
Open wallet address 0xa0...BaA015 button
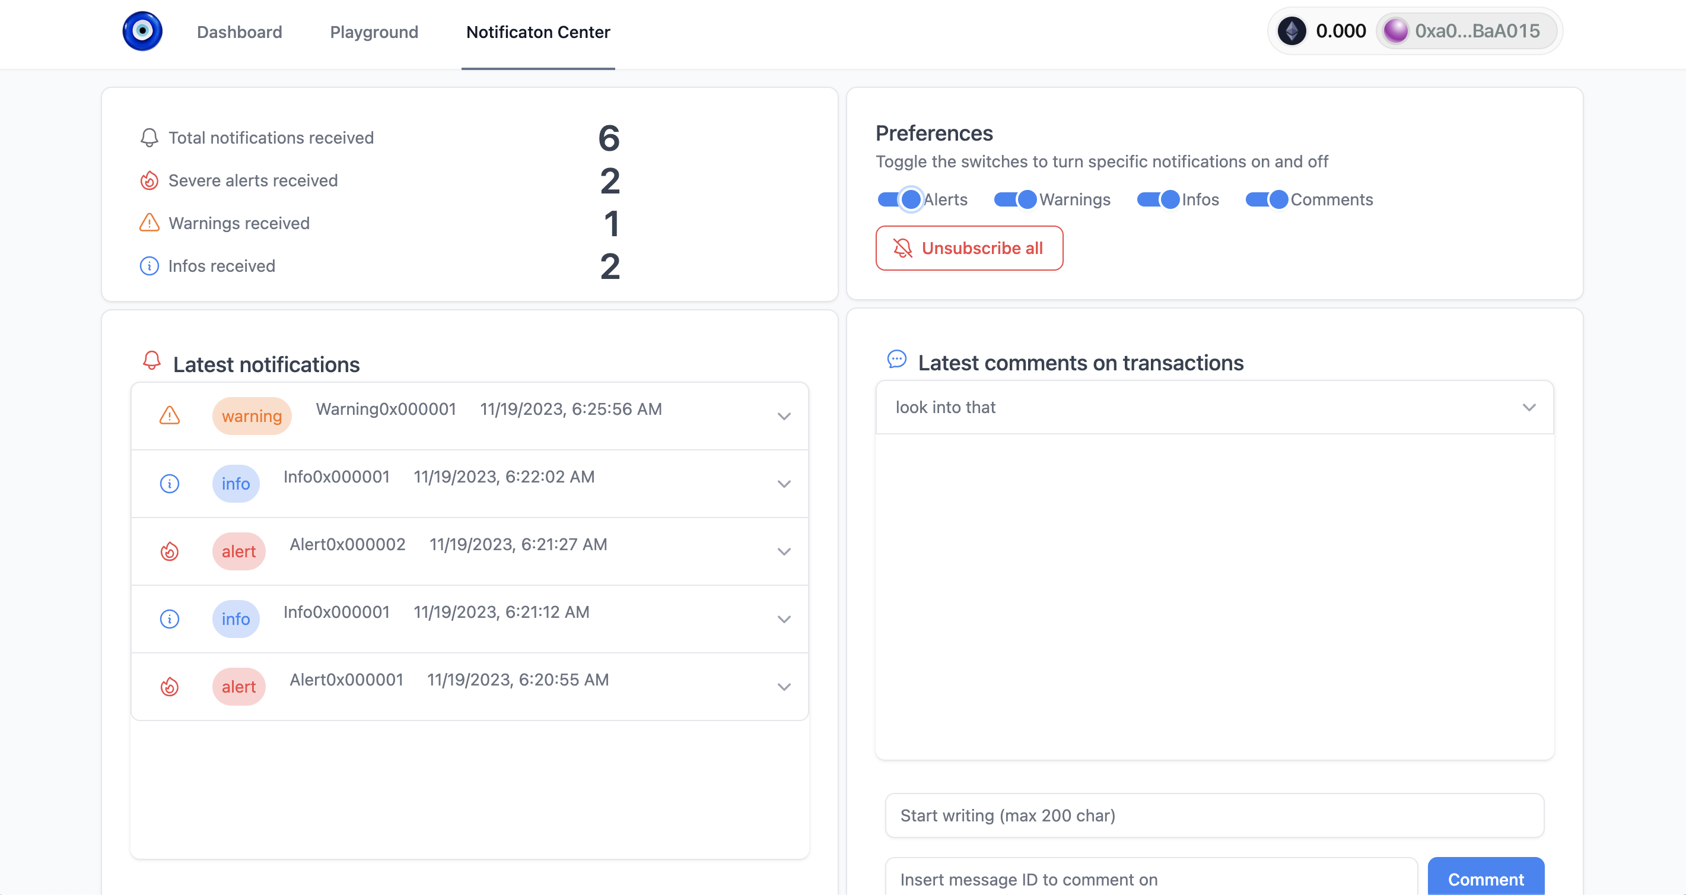click(1466, 31)
